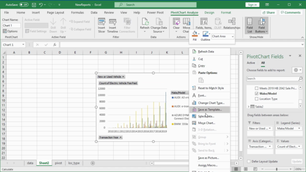Viewport: 306px width, 172px height.
Task: Click the Count of Electric Vehicle Fee Paid button
Action: 118,83
